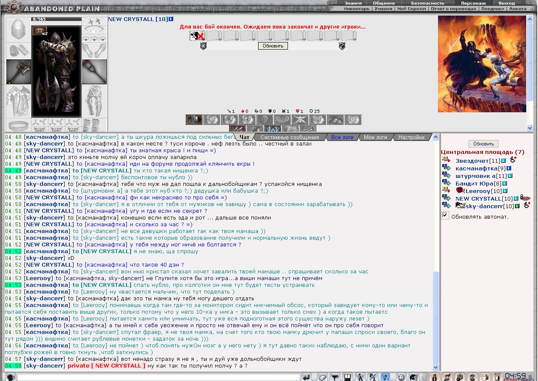Image resolution: width=538 pixels, height=381 pixels.
Task: Click the info icon next to NEW CRYSTALL name
Action: 171,19
